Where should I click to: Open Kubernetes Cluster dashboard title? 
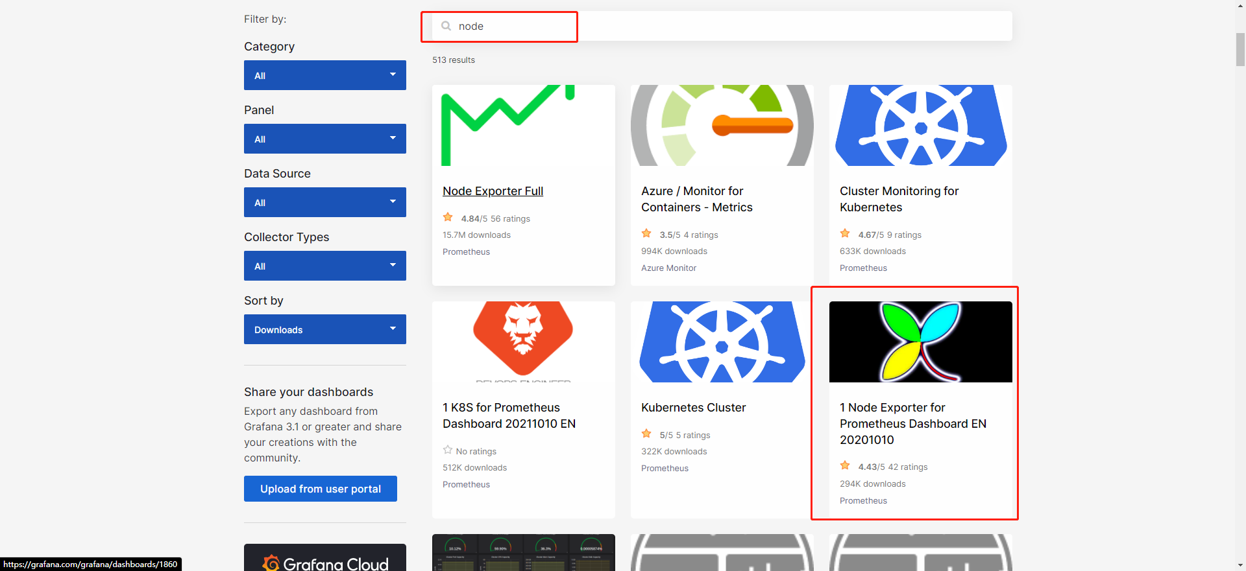pyautogui.click(x=693, y=408)
